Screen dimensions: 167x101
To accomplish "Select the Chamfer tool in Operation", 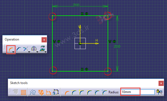I will [19, 49].
